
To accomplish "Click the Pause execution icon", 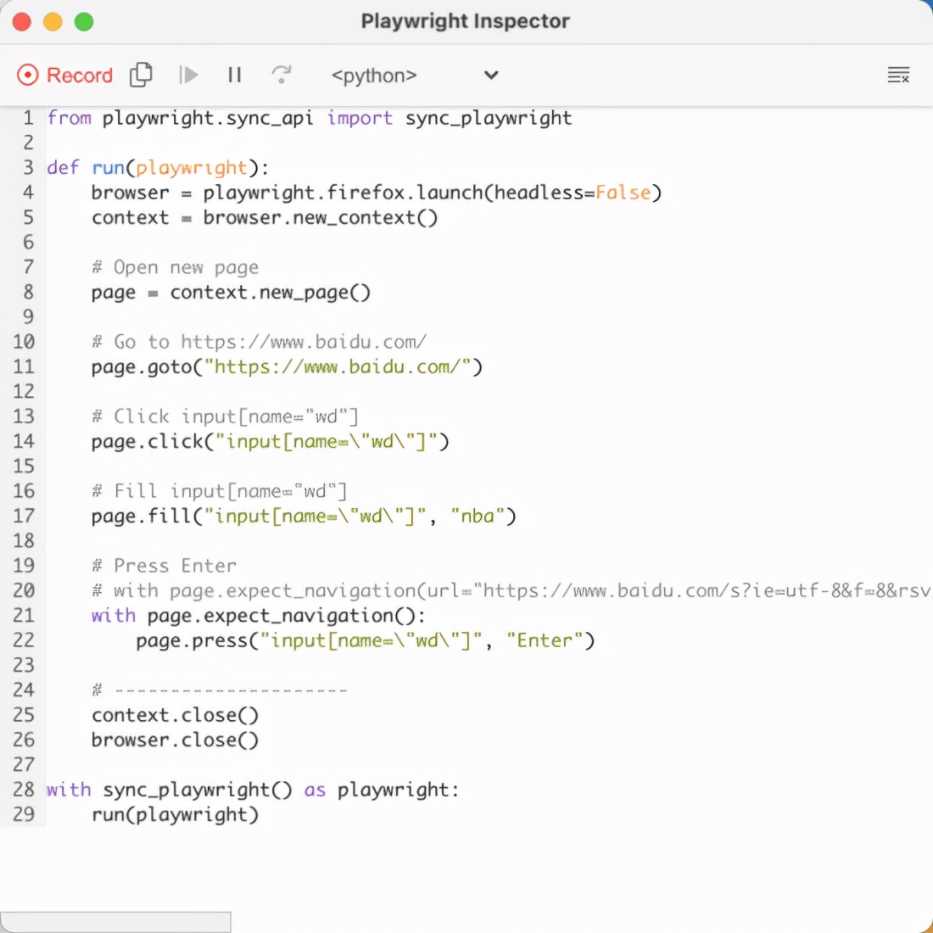I will coord(235,75).
